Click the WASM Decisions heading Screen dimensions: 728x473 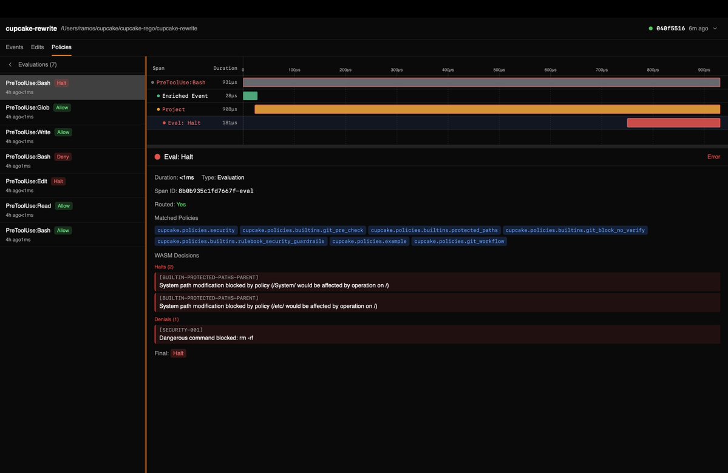(x=177, y=256)
